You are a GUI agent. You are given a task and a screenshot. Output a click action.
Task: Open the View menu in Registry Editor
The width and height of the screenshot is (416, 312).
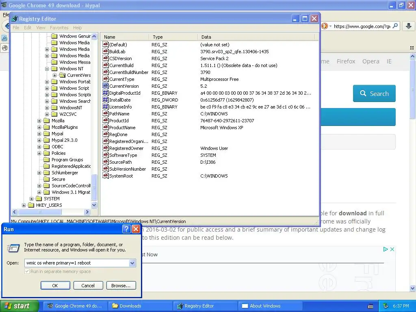tap(41, 28)
